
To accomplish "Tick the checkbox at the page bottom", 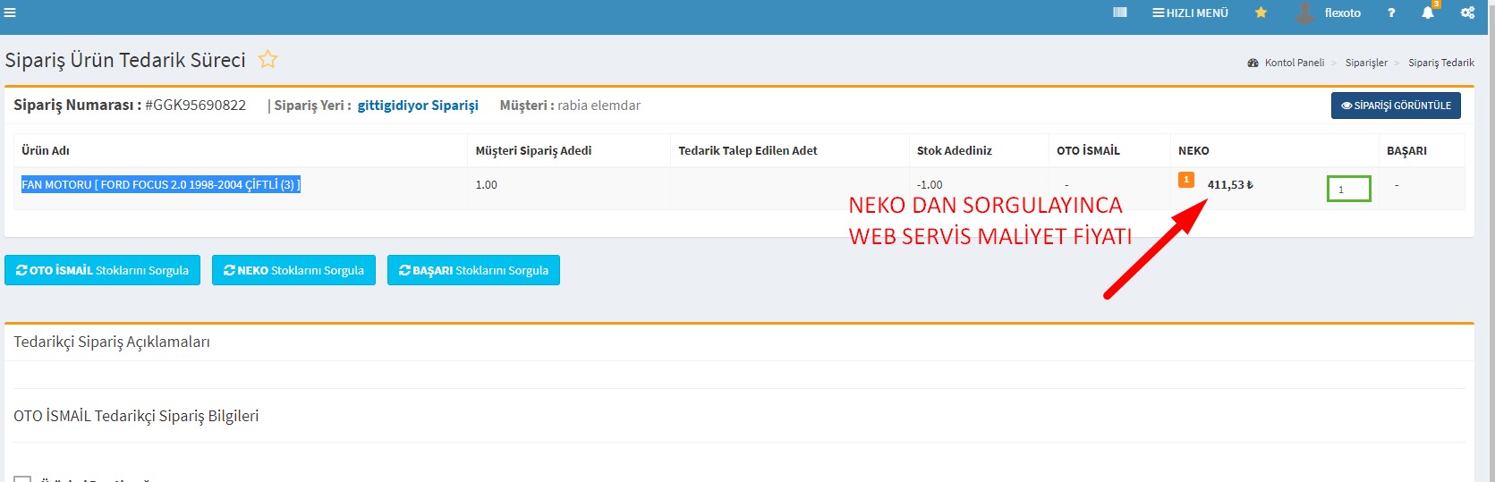I will pyautogui.click(x=22, y=478).
